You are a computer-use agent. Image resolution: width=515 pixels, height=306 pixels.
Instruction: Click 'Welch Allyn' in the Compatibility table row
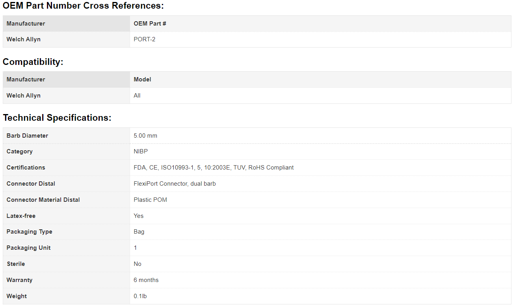24,96
